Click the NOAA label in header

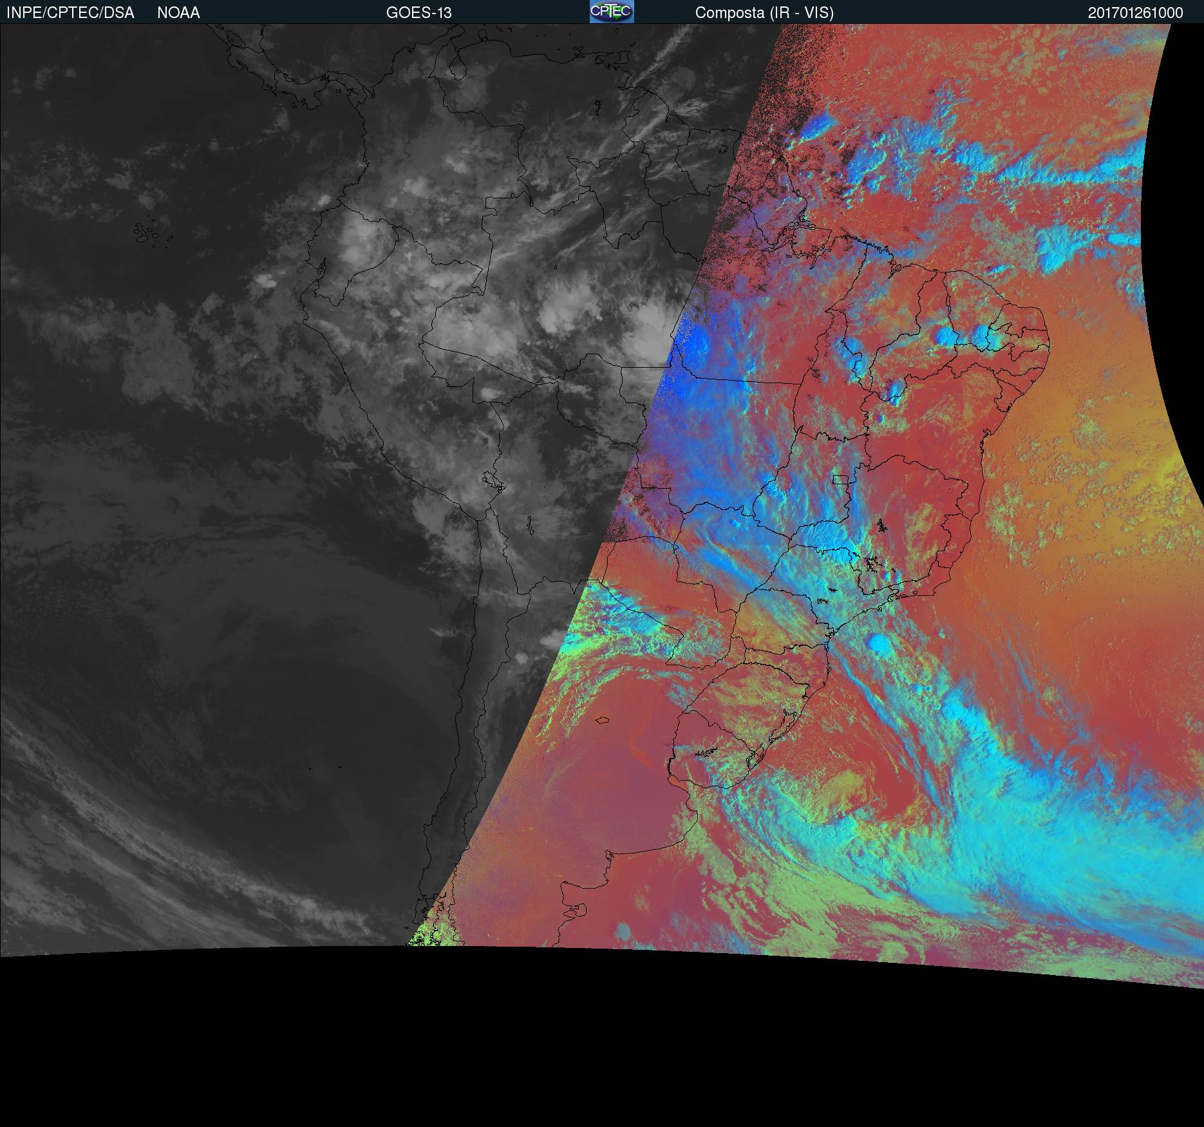(x=178, y=13)
